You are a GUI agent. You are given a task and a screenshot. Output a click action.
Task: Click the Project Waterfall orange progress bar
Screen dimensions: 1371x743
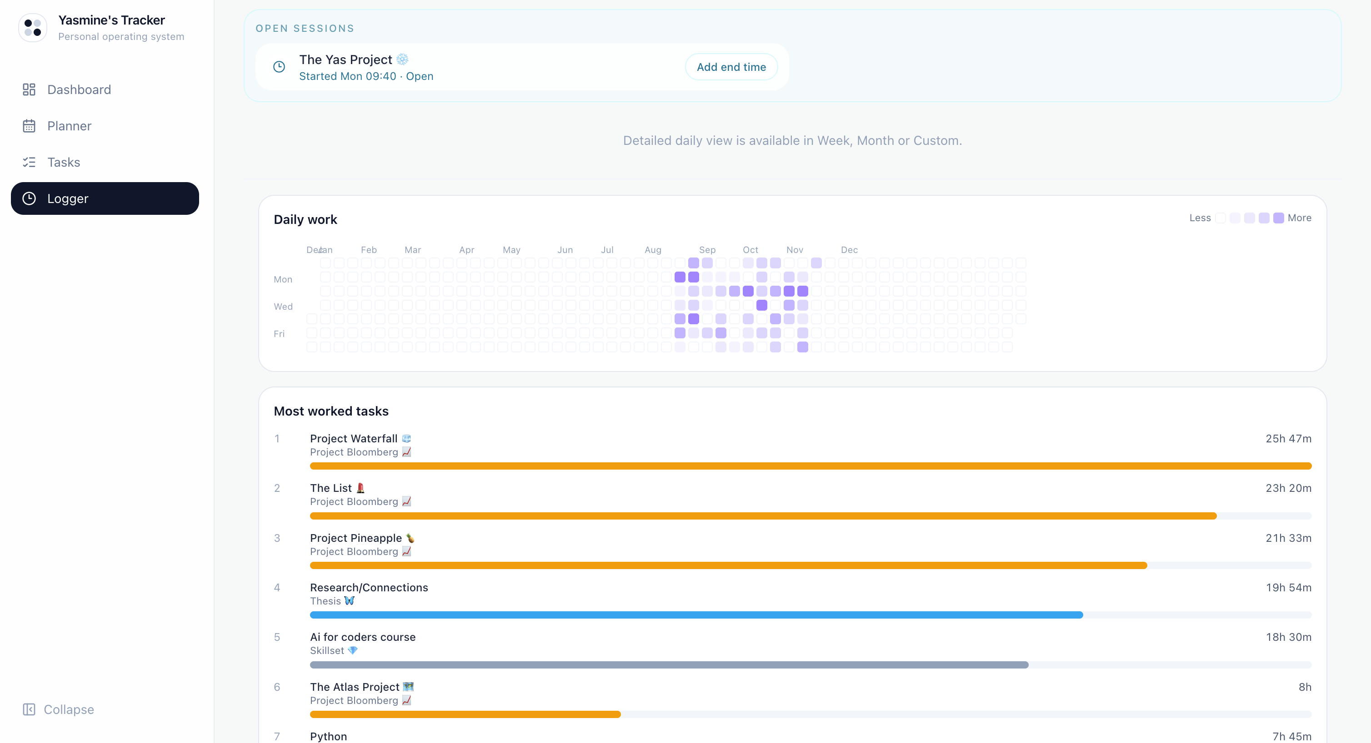coord(811,466)
